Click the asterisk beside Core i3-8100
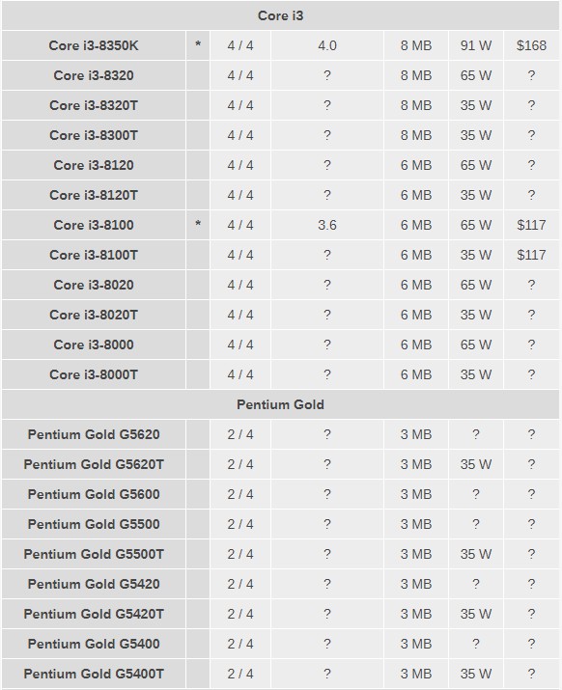This screenshot has width=562, height=690. (198, 225)
